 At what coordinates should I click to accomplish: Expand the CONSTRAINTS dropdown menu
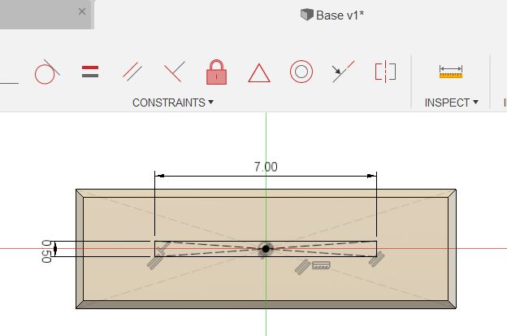pos(173,103)
